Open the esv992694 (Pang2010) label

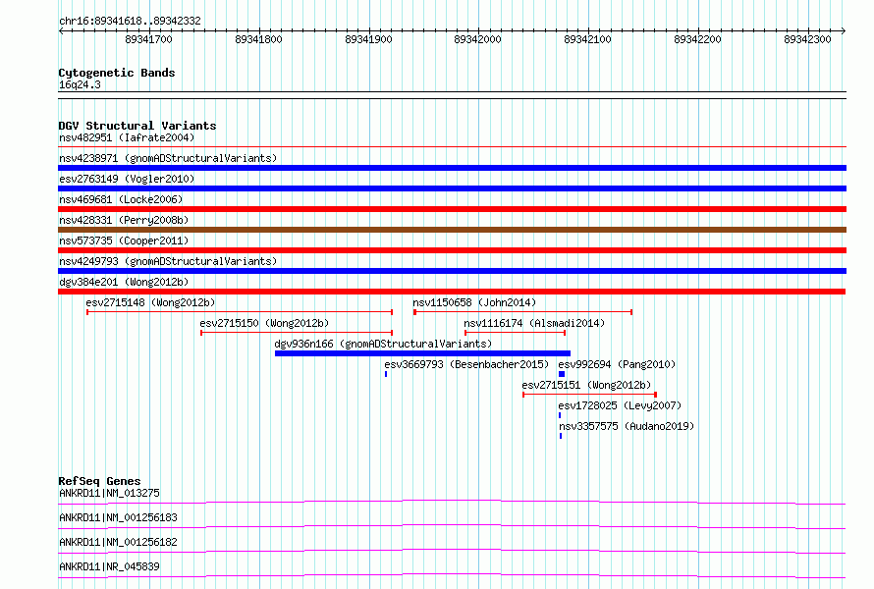click(617, 364)
